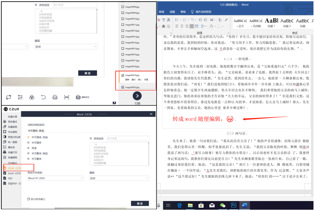Open the crop and rotate tool in CZUR toolbar
The image size is (315, 211).
point(9,97)
